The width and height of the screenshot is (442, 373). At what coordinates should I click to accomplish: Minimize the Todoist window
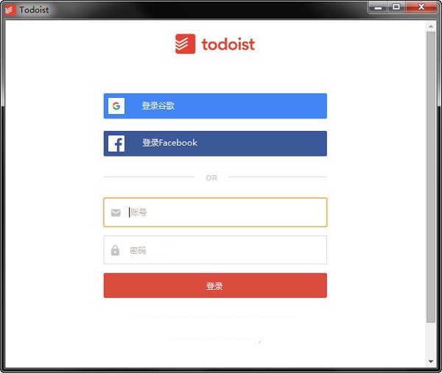click(378, 7)
